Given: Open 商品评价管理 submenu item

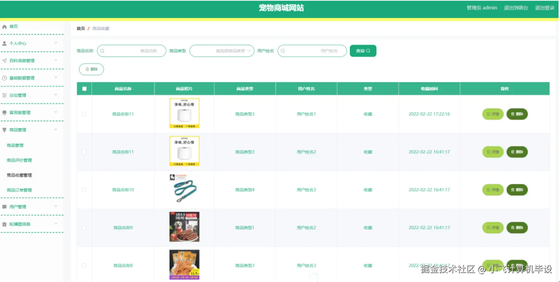Looking at the screenshot, I should click(x=19, y=160).
